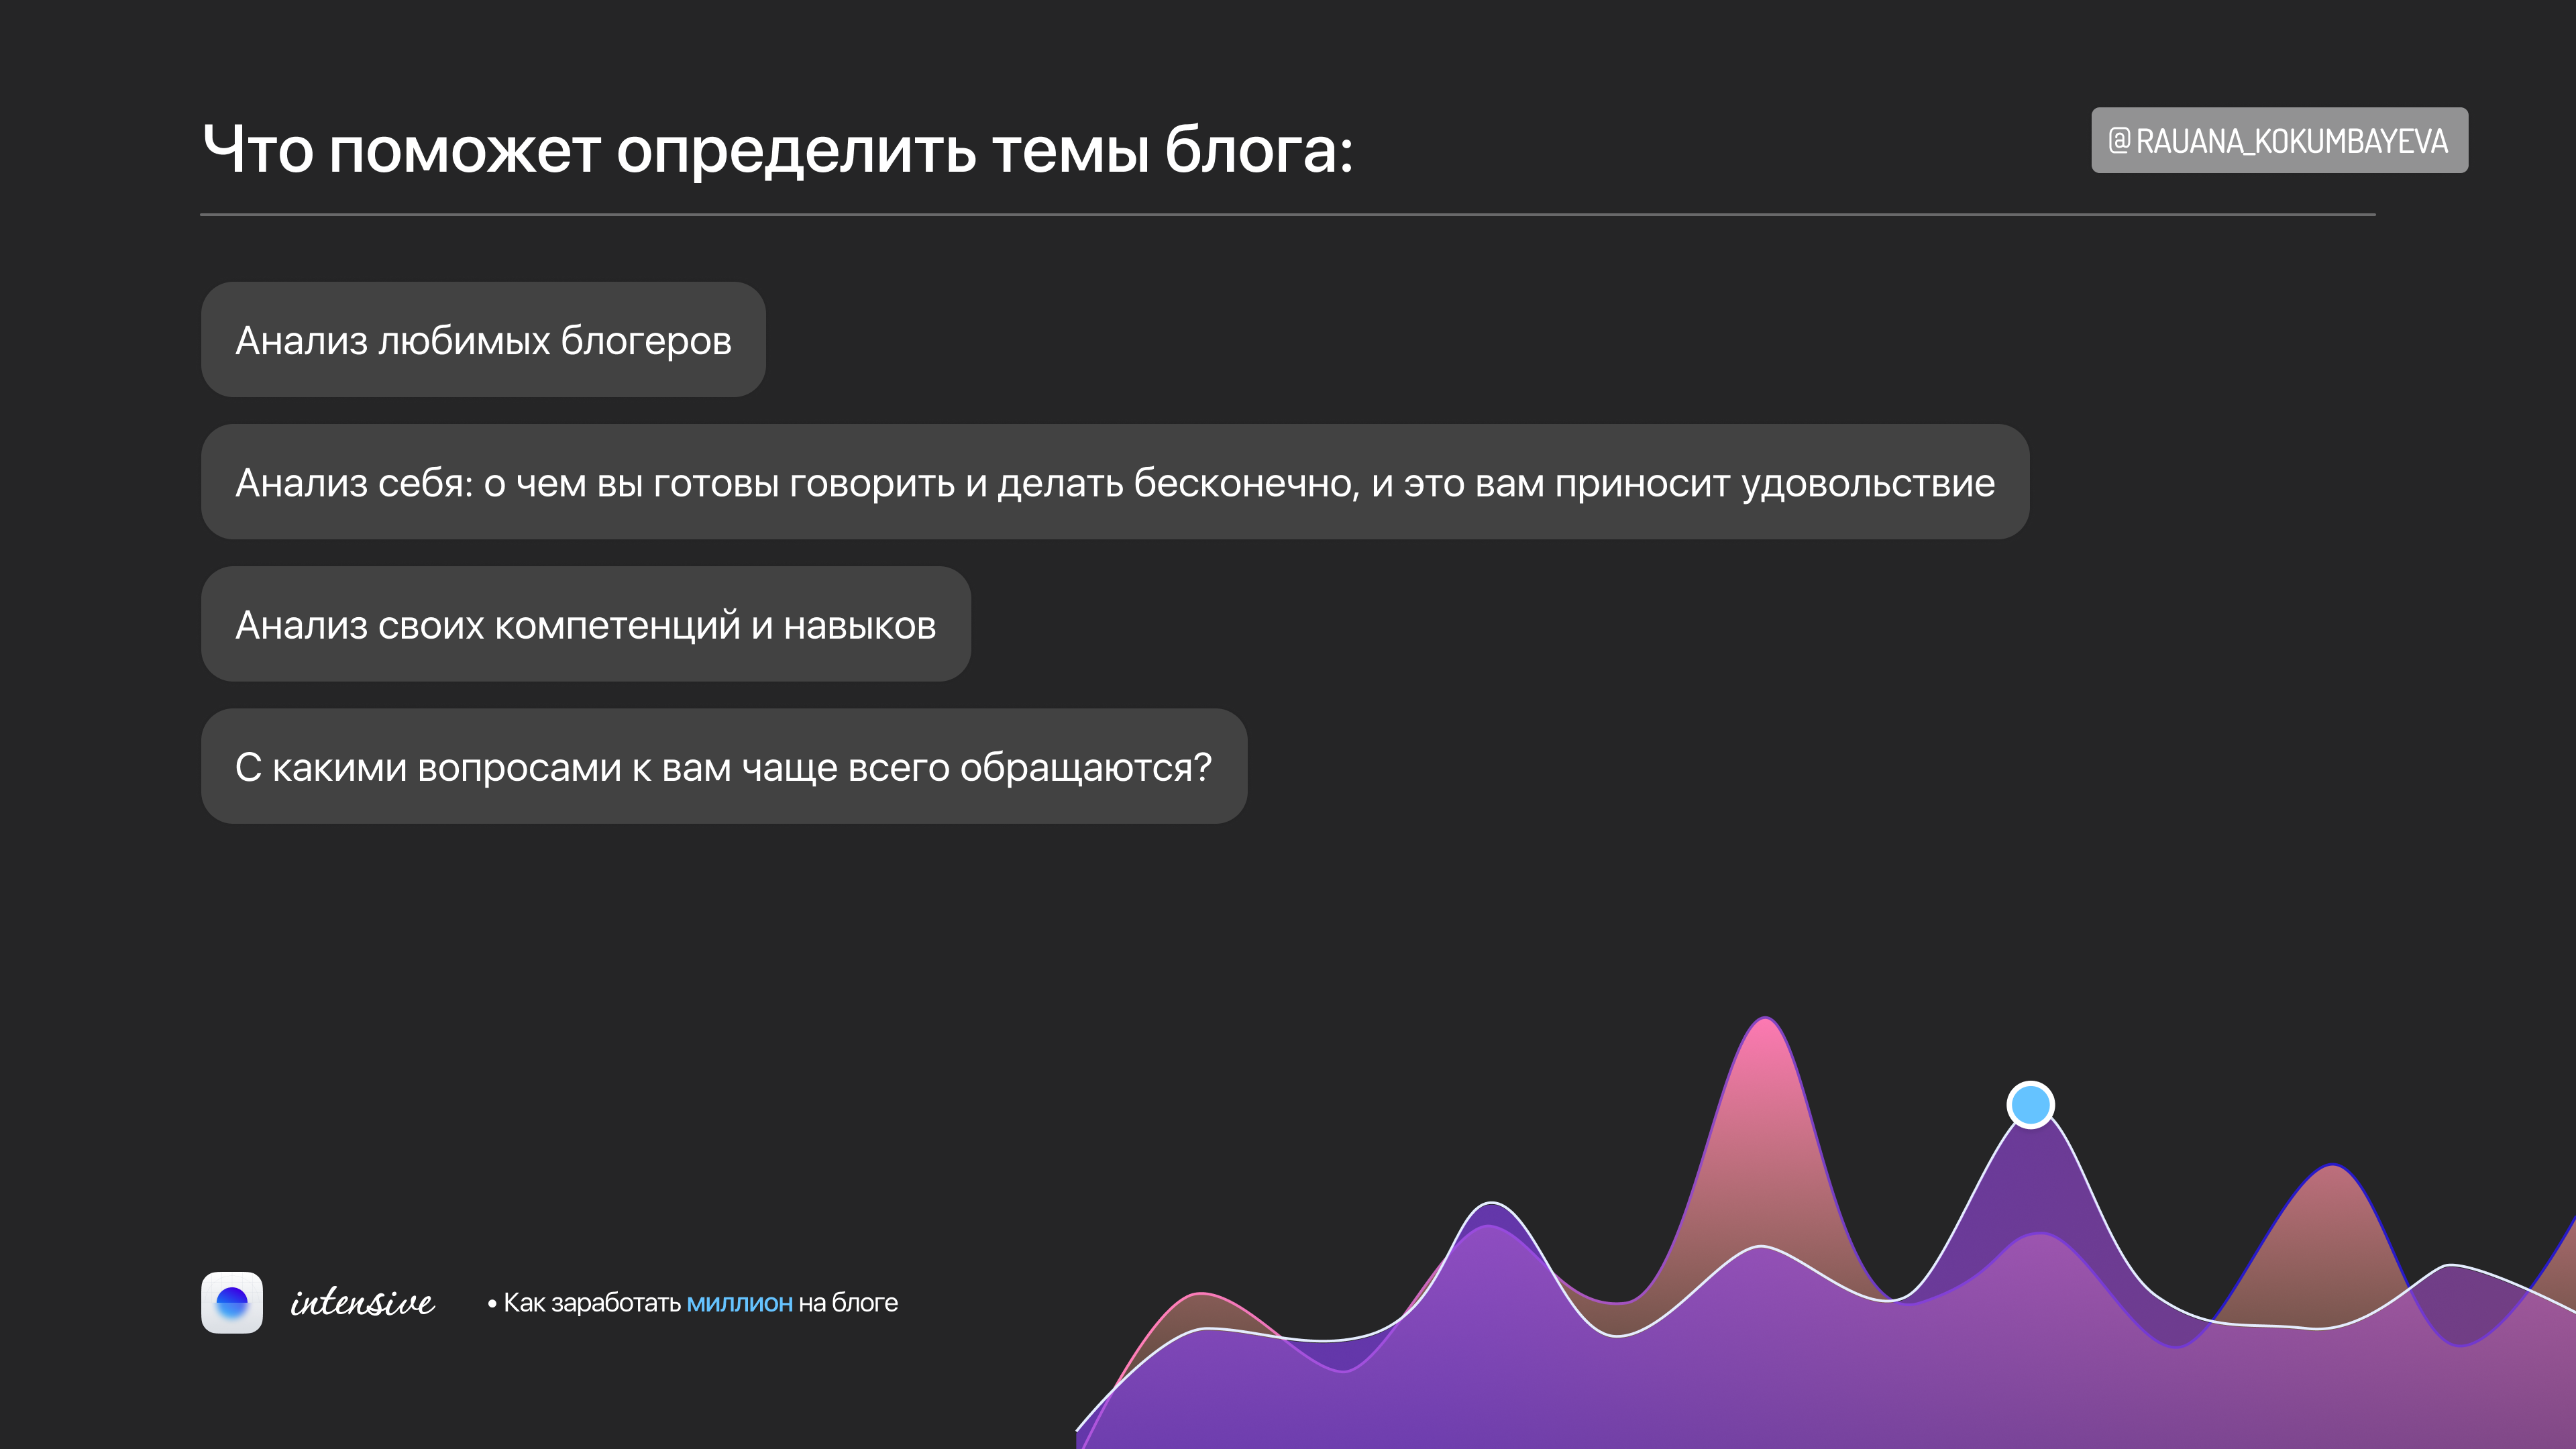Image resolution: width=2576 pixels, height=1449 pixels.
Task: Click the highlighted word 'миллион'
Action: [x=740, y=1302]
